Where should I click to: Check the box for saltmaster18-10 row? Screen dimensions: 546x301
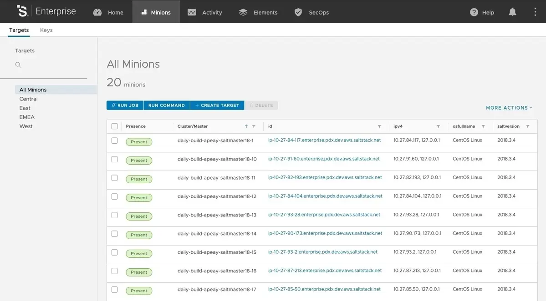[115, 159]
